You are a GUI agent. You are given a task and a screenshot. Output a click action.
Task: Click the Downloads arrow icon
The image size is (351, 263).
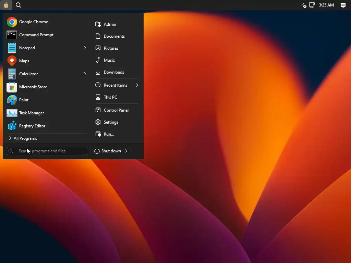click(x=98, y=72)
